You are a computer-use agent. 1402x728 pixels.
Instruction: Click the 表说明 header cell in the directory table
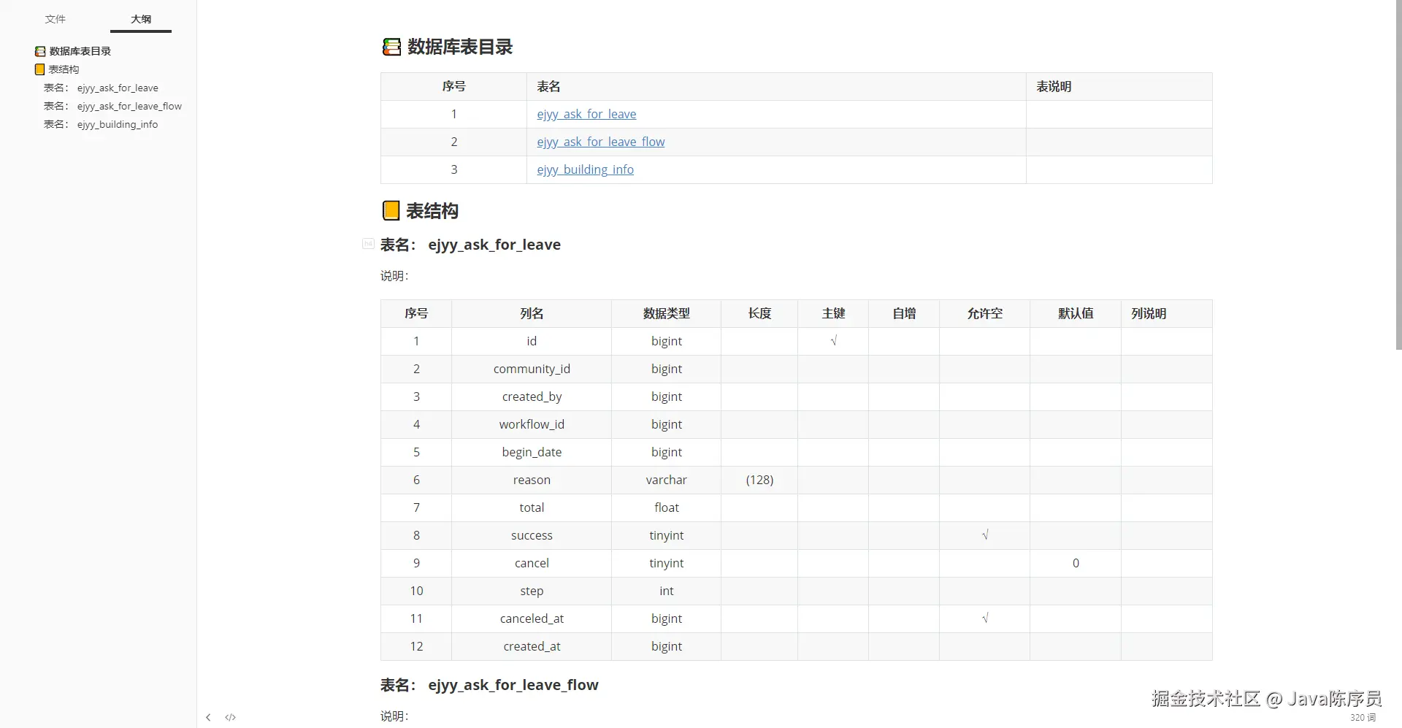pos(1119,87)
